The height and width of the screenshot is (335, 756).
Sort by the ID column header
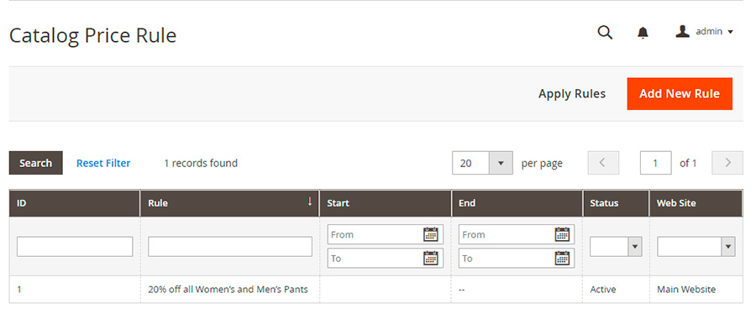[x=75, y=203]
